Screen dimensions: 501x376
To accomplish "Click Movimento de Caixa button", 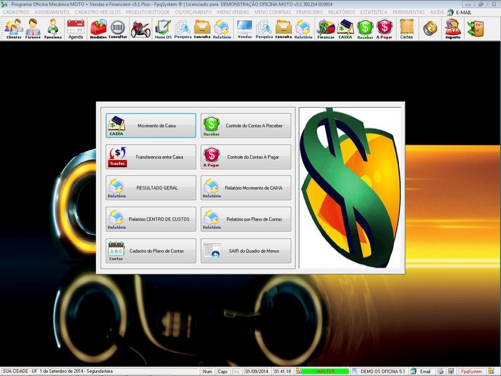I will pyautogui.click(x=151, y=125).
